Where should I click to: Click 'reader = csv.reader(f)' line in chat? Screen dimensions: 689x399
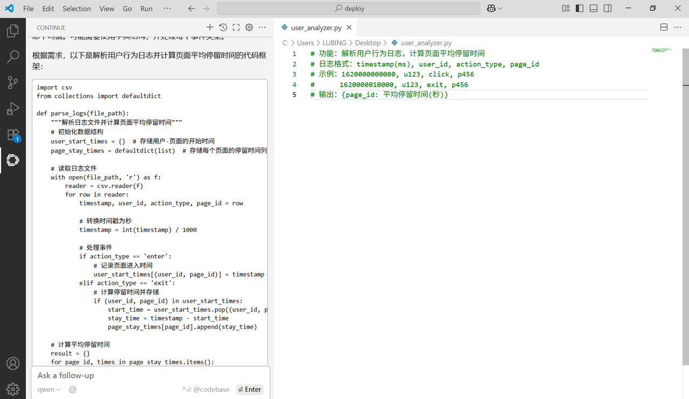tap(104, 186)
